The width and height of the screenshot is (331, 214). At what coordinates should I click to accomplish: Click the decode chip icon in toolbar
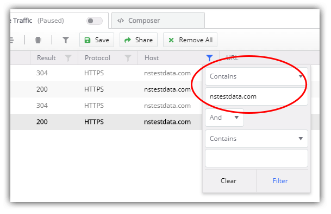tap(38, 40)
